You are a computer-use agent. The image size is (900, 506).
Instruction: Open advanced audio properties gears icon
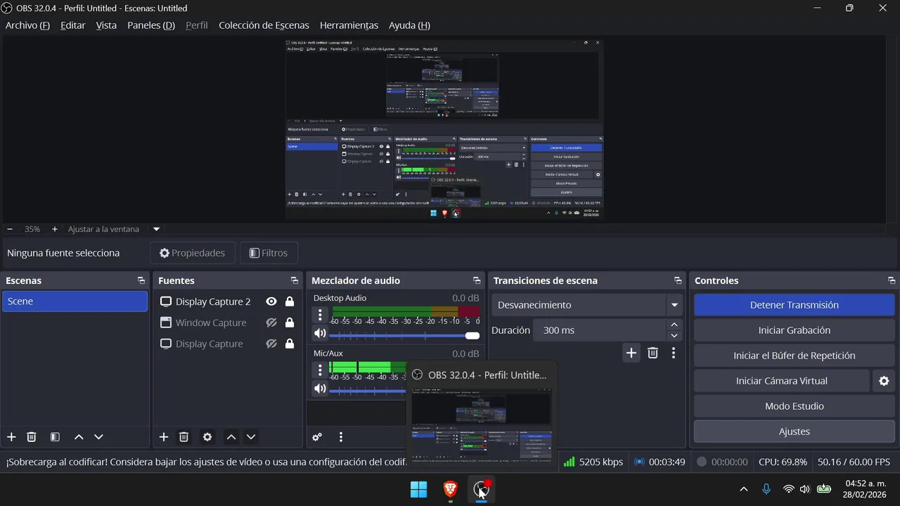tap(317, 437)
